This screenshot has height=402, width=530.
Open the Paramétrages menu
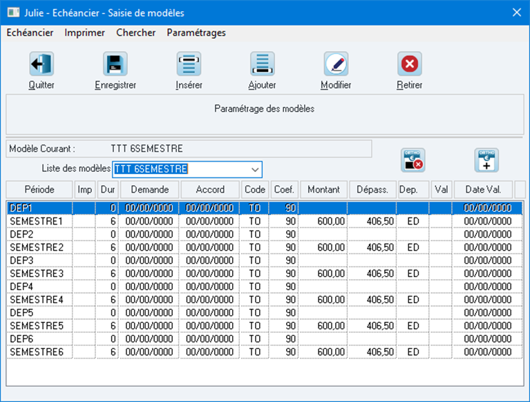pos(196,32)
